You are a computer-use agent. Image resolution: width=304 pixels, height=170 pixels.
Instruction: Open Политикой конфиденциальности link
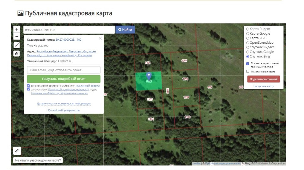tap(69, 90)
